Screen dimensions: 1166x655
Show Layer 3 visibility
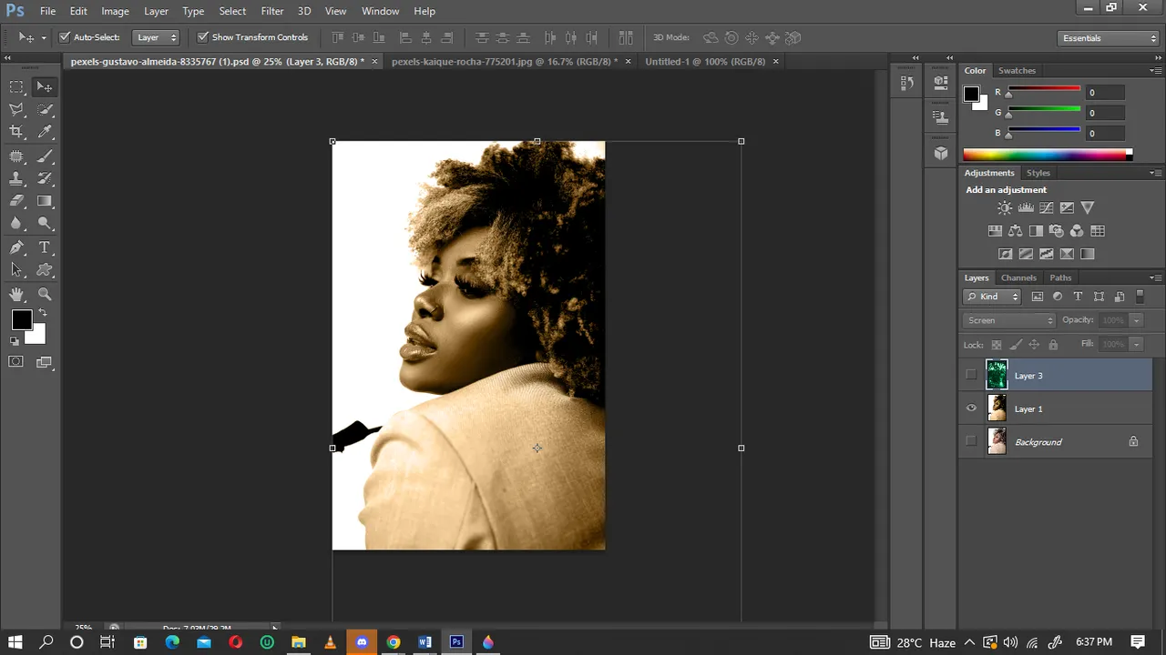971,375
